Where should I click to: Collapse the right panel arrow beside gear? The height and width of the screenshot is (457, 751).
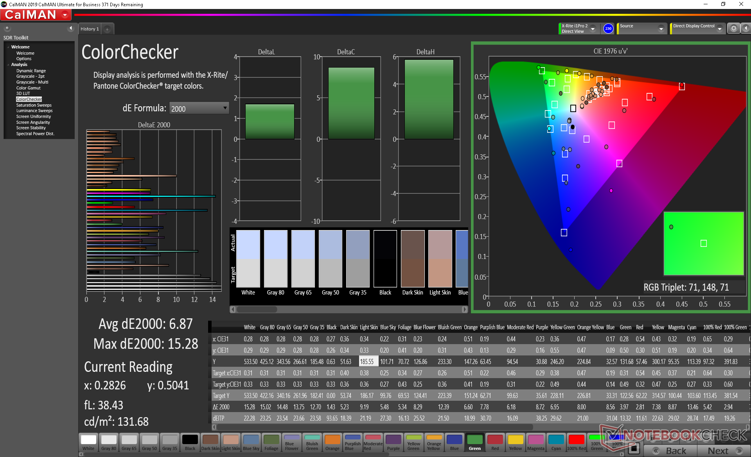[x=746, y=28]
